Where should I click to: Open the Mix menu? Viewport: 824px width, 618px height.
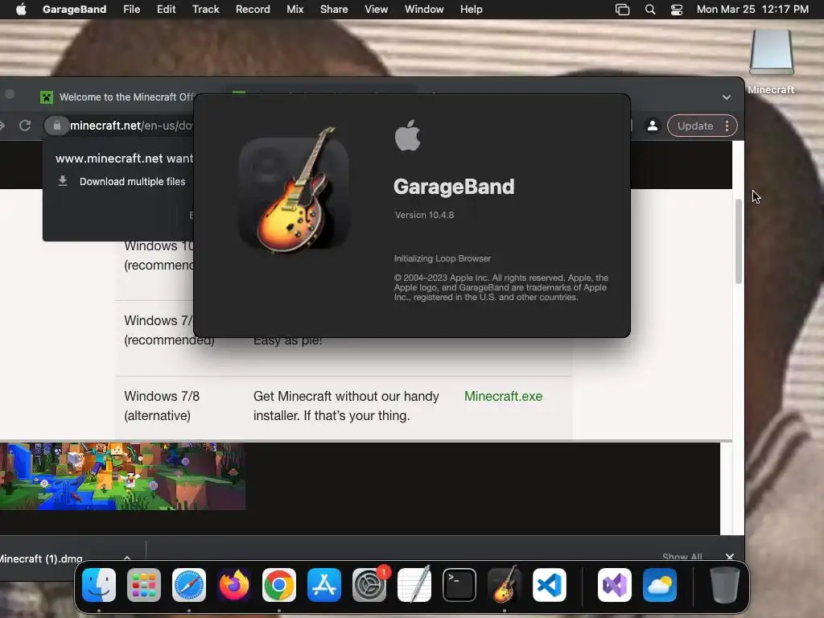[x=295, y=9]
